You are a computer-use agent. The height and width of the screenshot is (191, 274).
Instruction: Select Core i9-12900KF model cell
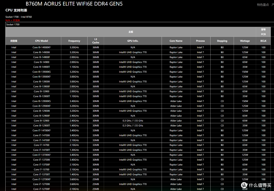41,106
